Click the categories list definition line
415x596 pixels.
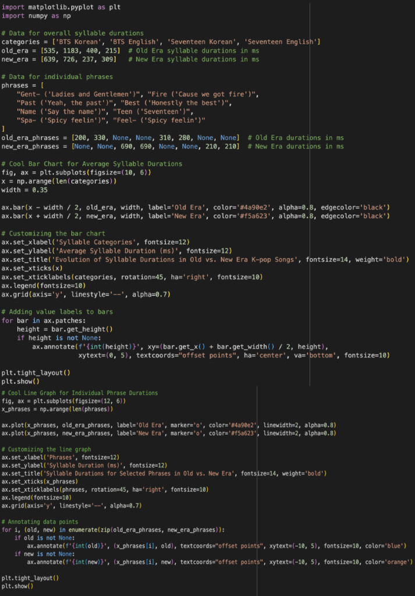161,42
